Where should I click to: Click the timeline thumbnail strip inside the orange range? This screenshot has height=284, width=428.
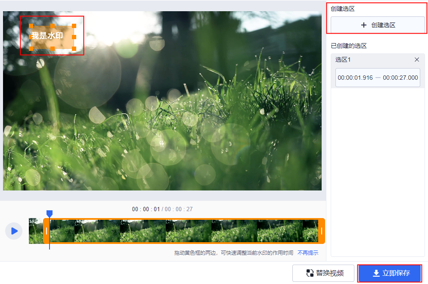pyautogui.click(x=184, y=231)
